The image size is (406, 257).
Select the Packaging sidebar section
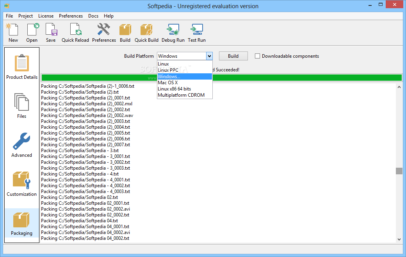pos(22,223)
